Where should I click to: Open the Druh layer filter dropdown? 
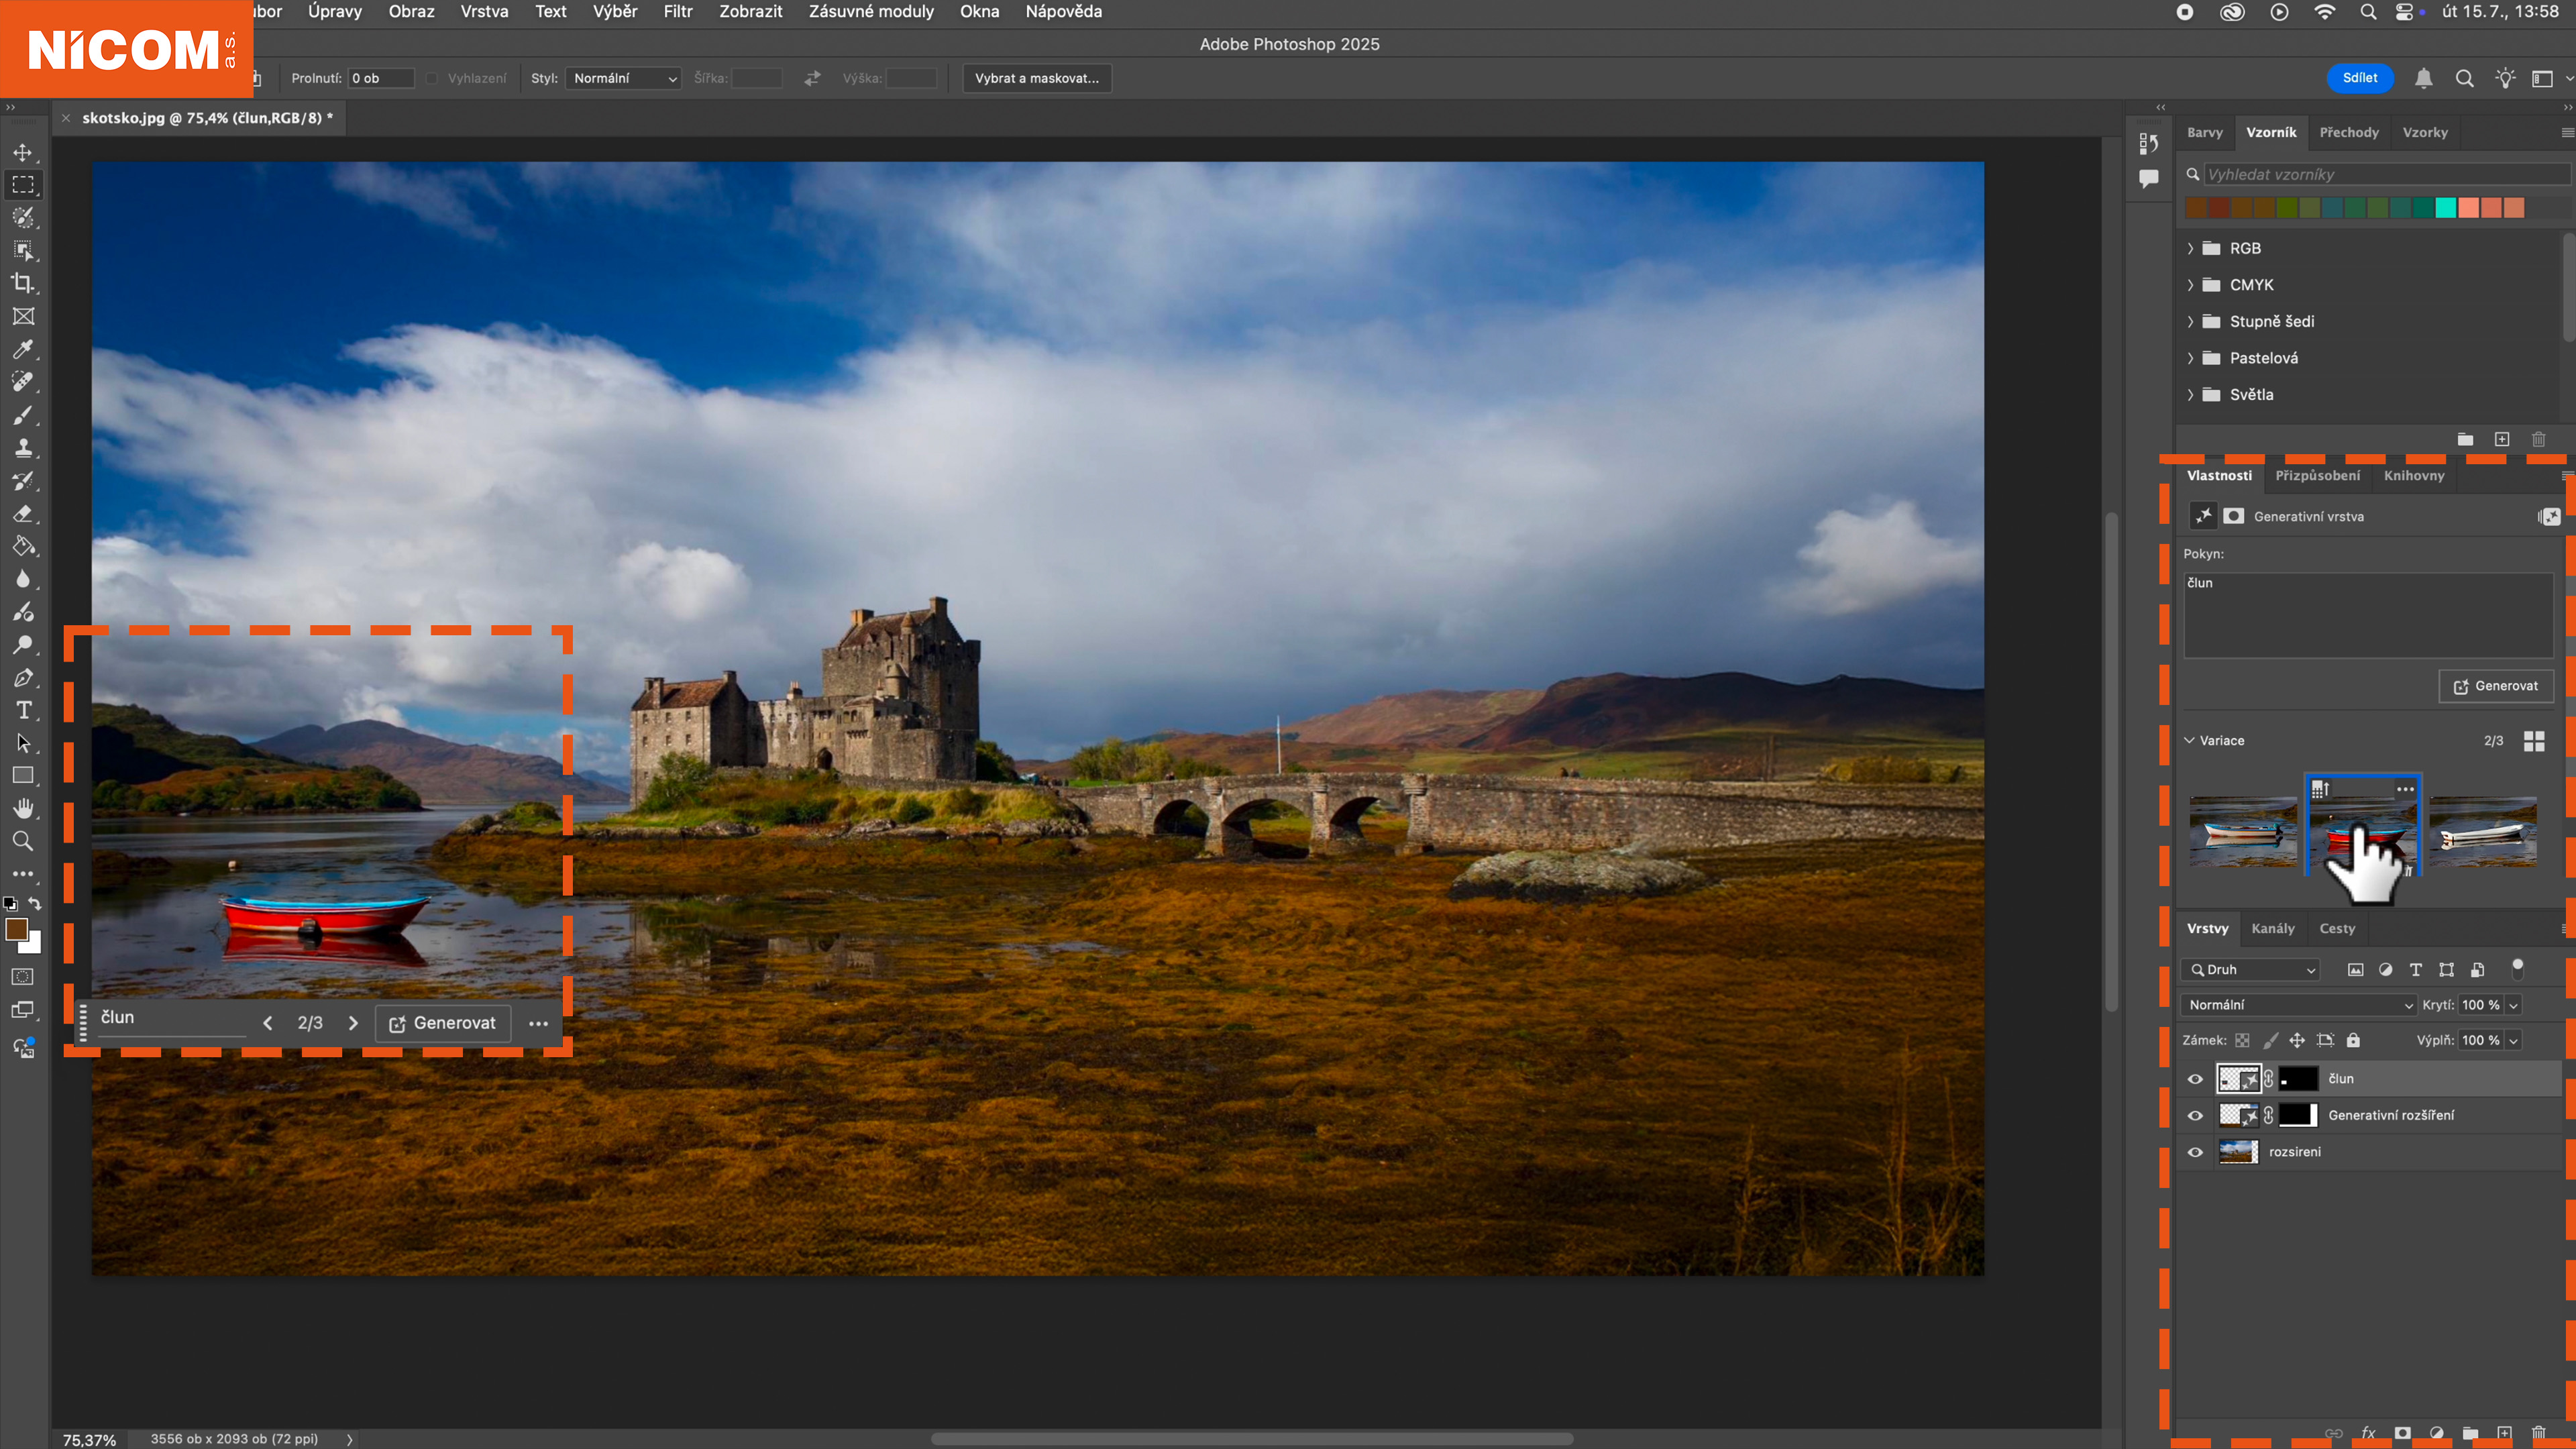tap(2250, 969)
